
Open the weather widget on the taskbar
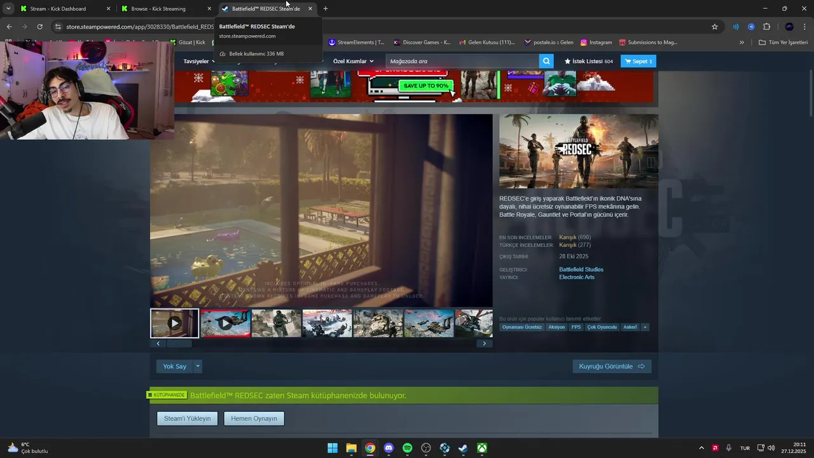pos(27,448)
